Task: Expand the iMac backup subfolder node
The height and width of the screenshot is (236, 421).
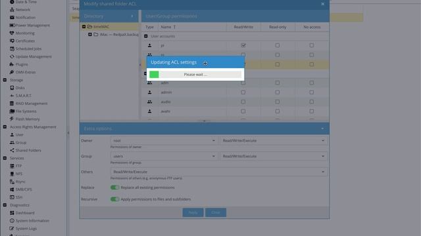Action: pyautogui.click(x=90, y=34)
